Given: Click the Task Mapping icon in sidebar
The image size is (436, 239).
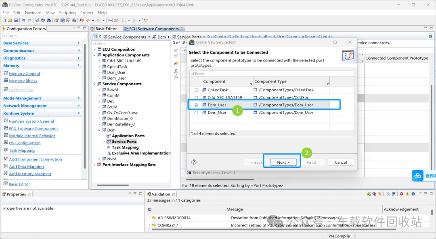Looking at the screenshot, I should pyautogui.click(x=6, y=150).
